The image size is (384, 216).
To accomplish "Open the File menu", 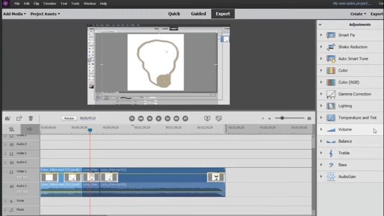I will pyautogui.click(x=17, y=4).
